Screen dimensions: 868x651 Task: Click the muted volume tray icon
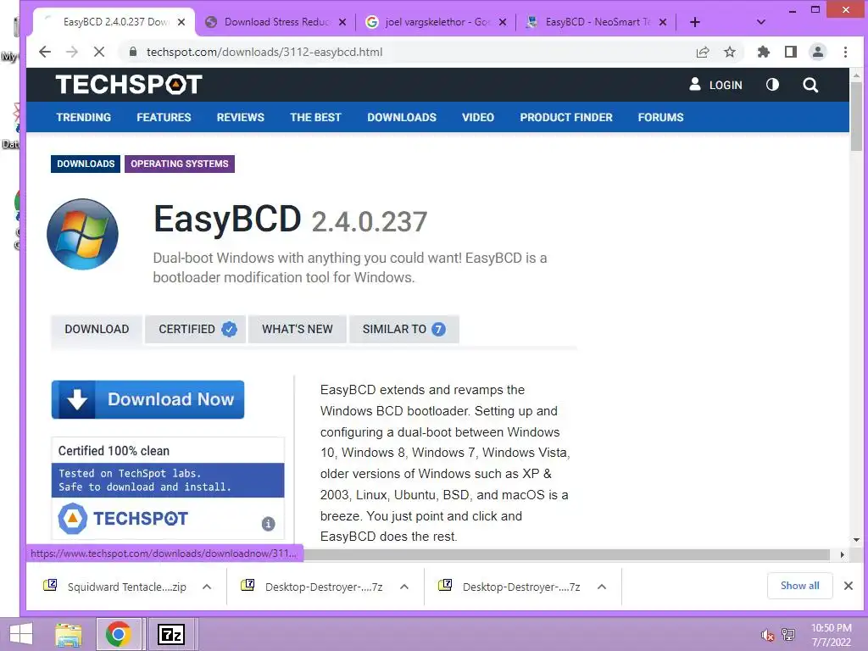[767, 635]
